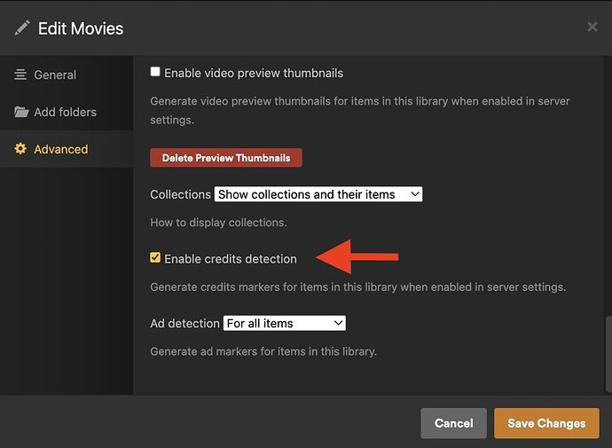This screenshot has height=448, width=612.
Task: Open the General section
Action: 67,75
